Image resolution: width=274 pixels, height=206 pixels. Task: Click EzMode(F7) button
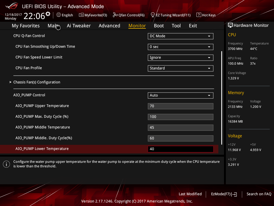[224, 194]
